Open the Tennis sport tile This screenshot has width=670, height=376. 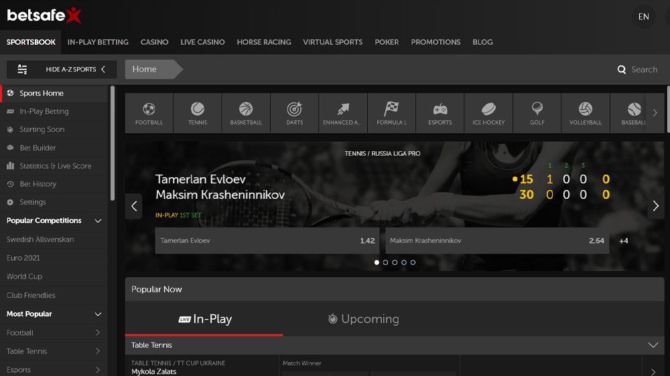pos(198,113)
